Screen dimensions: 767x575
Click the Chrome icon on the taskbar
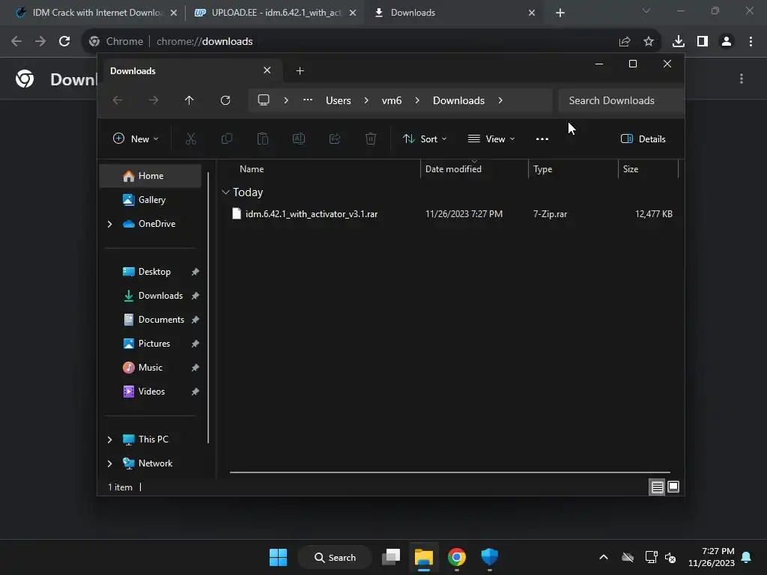pos(456,557)
